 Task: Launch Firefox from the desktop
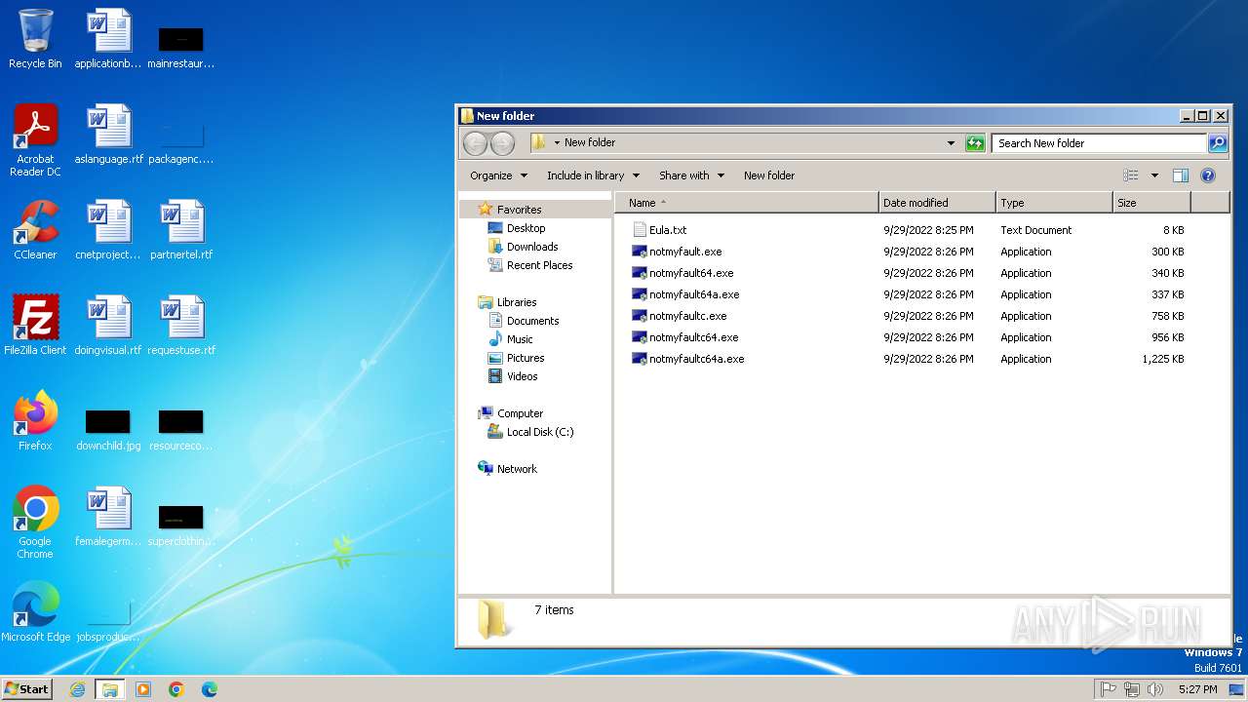35,421
